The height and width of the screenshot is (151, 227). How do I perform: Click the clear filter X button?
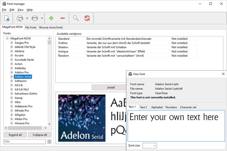click(x=49, y=142)
